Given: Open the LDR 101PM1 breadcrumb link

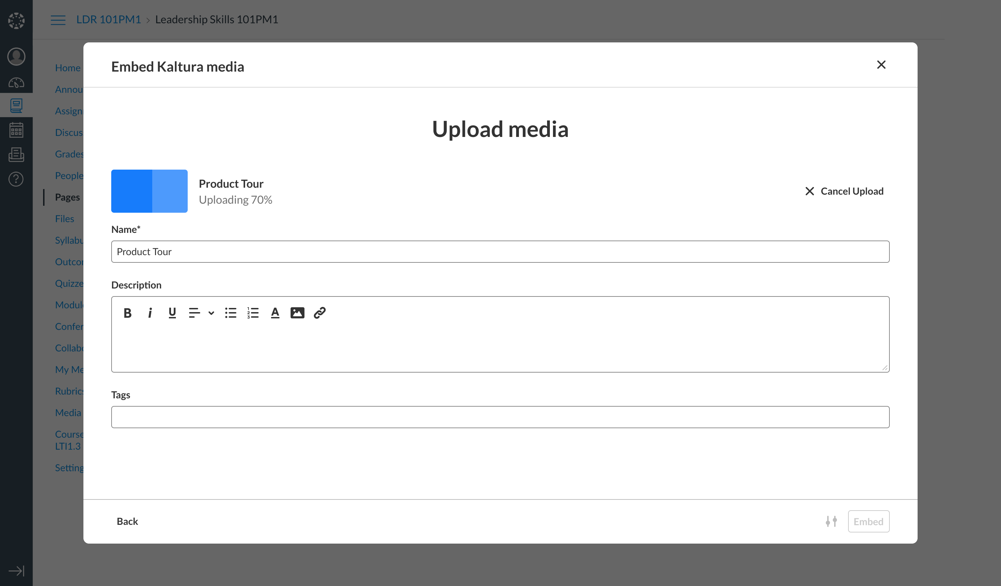Looking at the screenshot, I should pyautogui.click(x=108, y=19).
